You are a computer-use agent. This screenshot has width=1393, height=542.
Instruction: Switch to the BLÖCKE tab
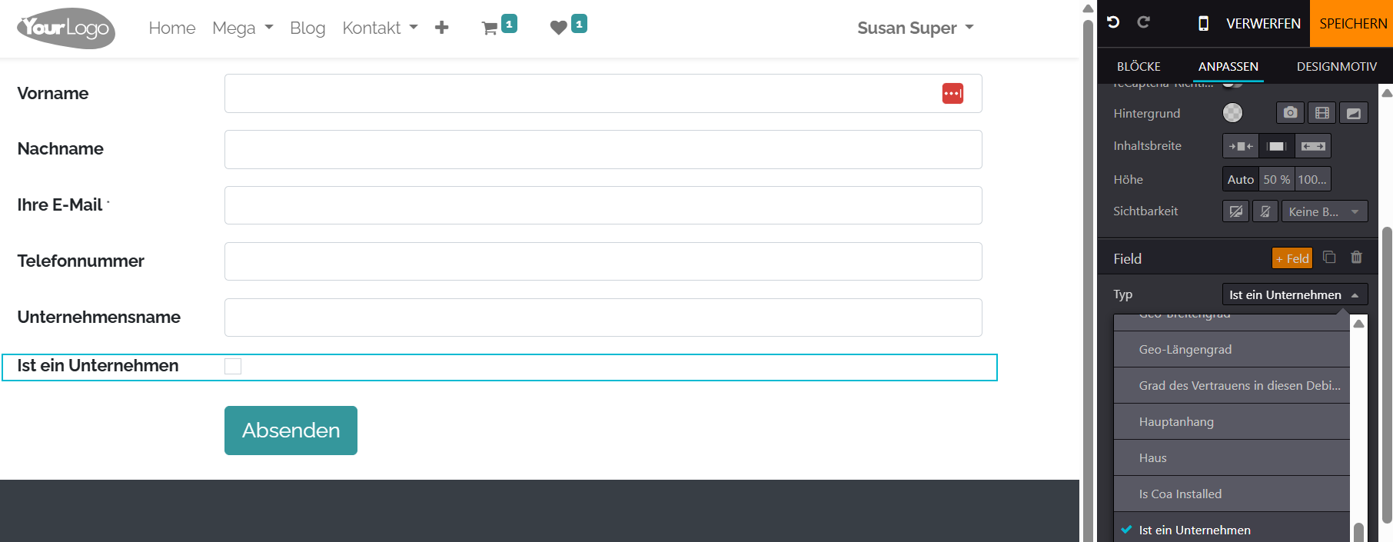pos(1139,67)
